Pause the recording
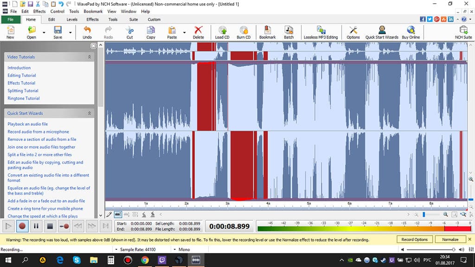 pos(36,226)
